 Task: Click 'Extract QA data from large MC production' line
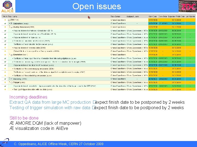(x=50, y=102)
